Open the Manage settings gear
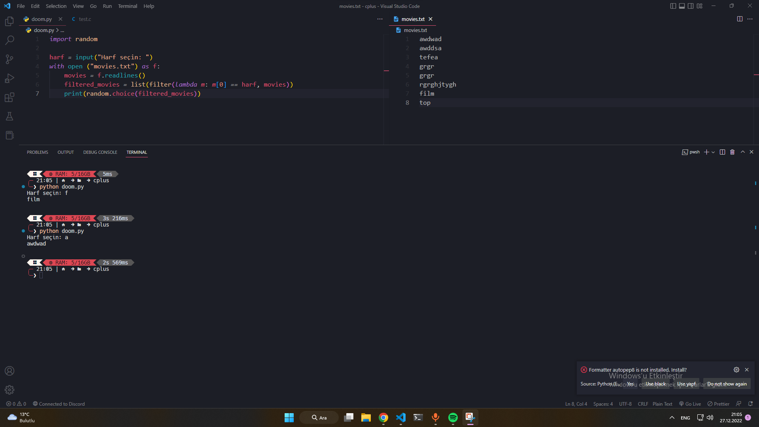The height and width of the screenshot is (427, 759). tap(9, 390)
